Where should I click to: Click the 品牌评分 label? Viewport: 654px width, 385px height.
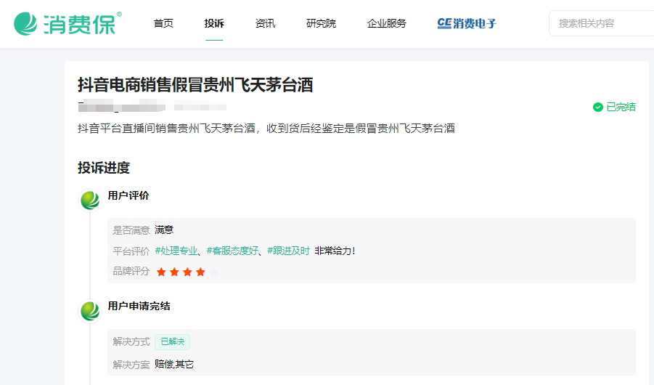(131, 271)
